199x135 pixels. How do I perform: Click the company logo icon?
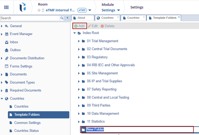(22, 7)
